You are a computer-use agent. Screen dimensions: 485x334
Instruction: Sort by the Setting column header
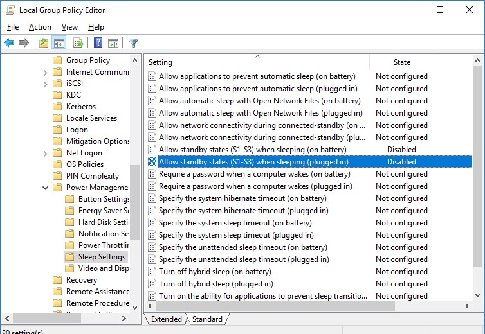coord(257,62)
